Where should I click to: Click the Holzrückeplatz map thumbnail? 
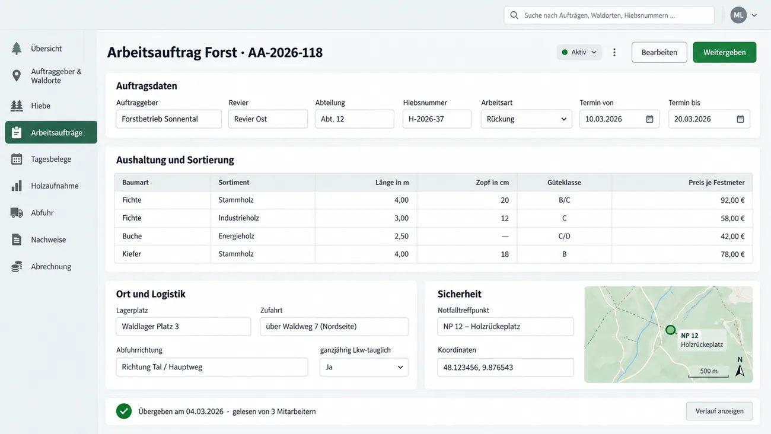point(668,334)
